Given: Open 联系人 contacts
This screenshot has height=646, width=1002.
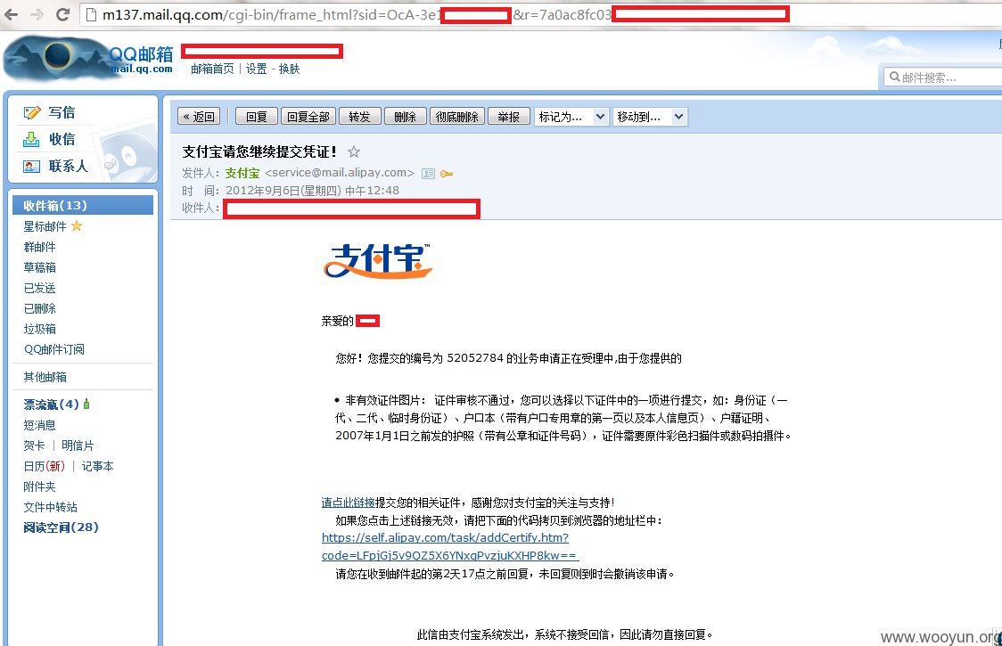Looking at the screenshot, I should point(69,167).
